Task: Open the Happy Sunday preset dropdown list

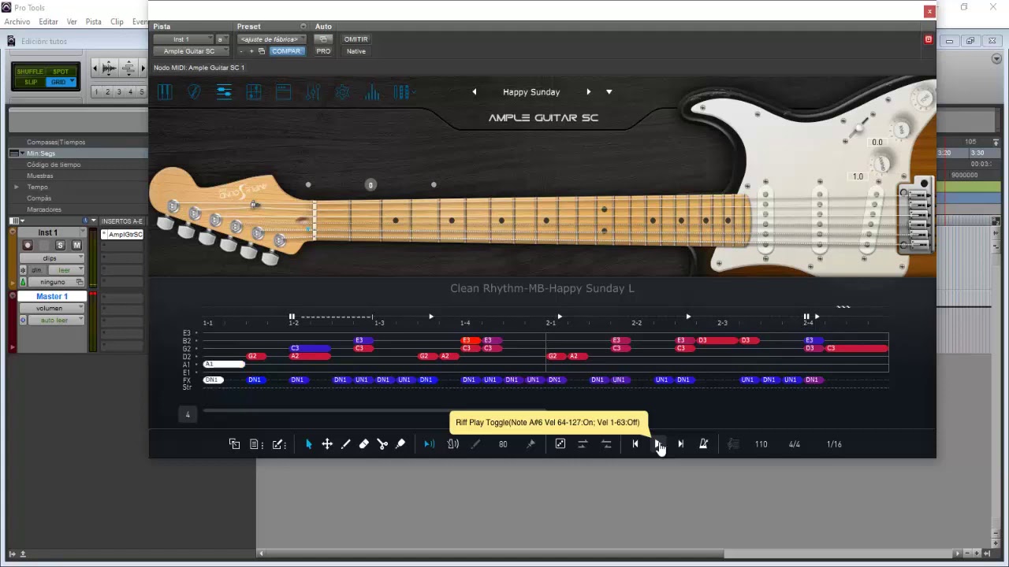Action: tap(609, 92)
